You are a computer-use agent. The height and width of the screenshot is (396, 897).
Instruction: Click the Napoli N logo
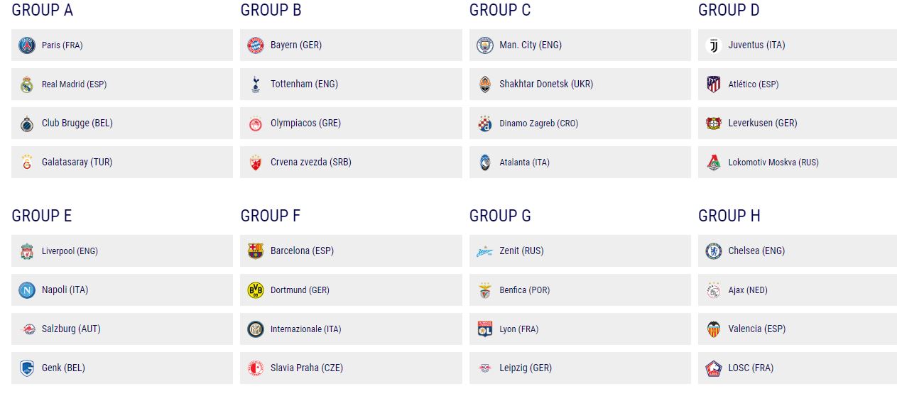click(x=26, y=290)
